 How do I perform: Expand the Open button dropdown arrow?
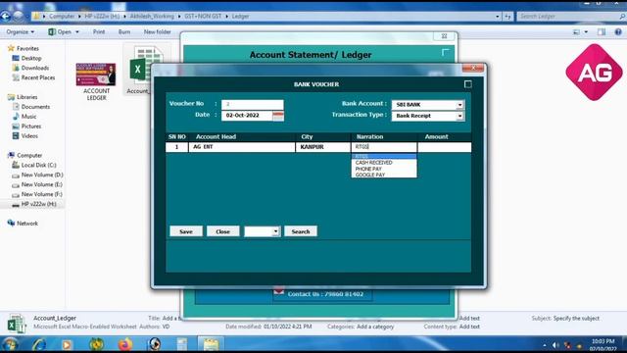[x=77, y=32]
